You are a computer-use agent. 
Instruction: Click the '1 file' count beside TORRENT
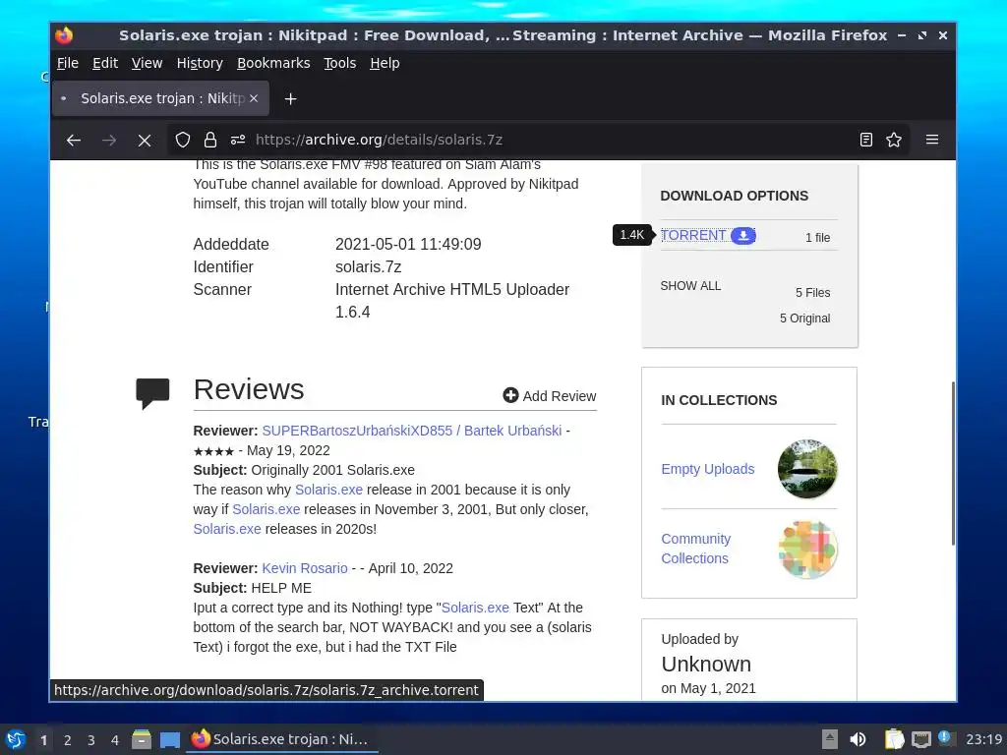click(x=817, y=238)
